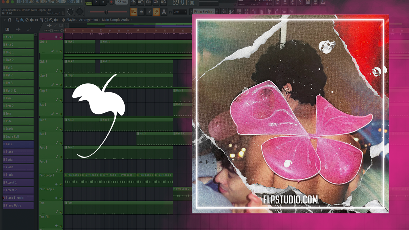Image resolution: width=409 pixels, height=230 pixels.
Task: Mute the Kick 2 track green dot
Action: point(61,71)
